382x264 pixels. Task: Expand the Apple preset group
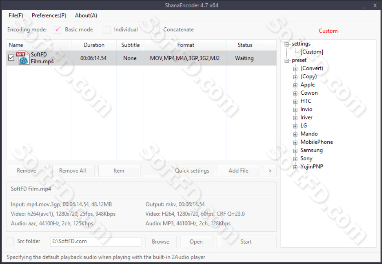(295, 85)
